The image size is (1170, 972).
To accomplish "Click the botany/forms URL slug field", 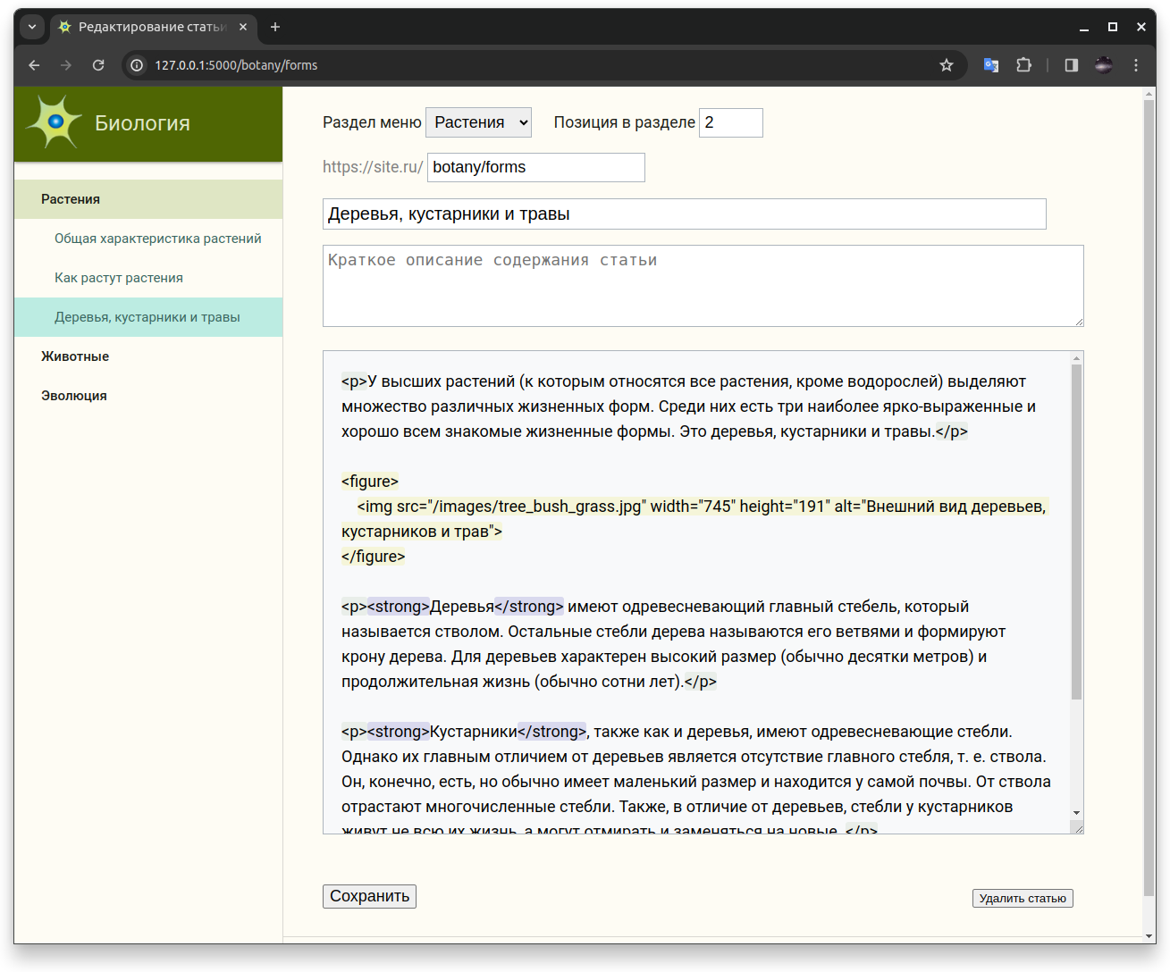I will tap(536, 167).
